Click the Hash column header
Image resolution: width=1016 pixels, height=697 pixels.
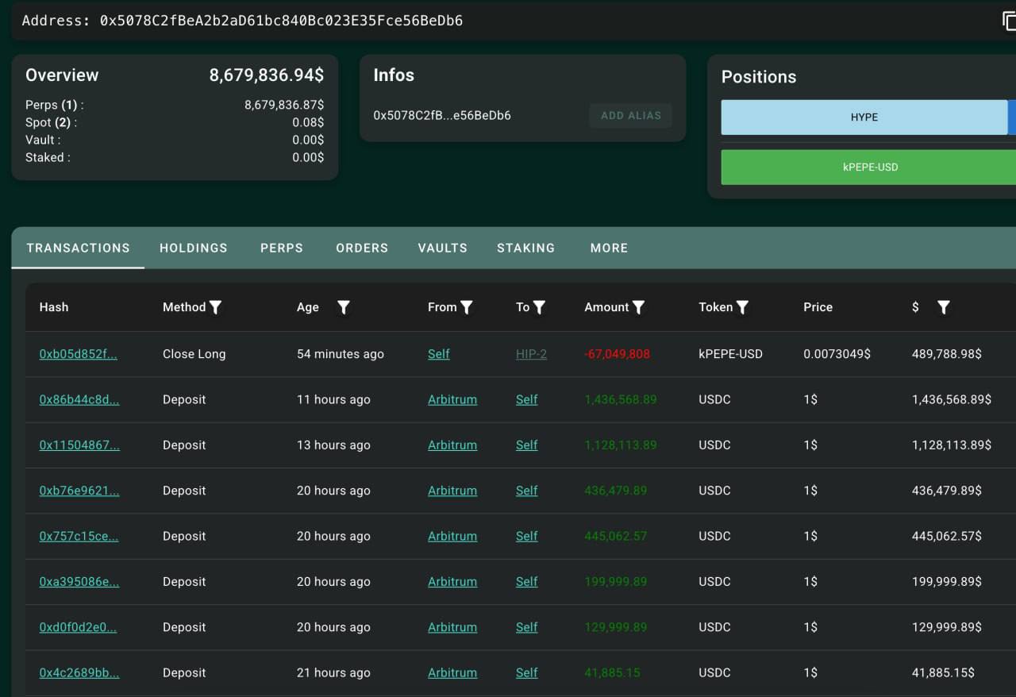pos(54,307)
